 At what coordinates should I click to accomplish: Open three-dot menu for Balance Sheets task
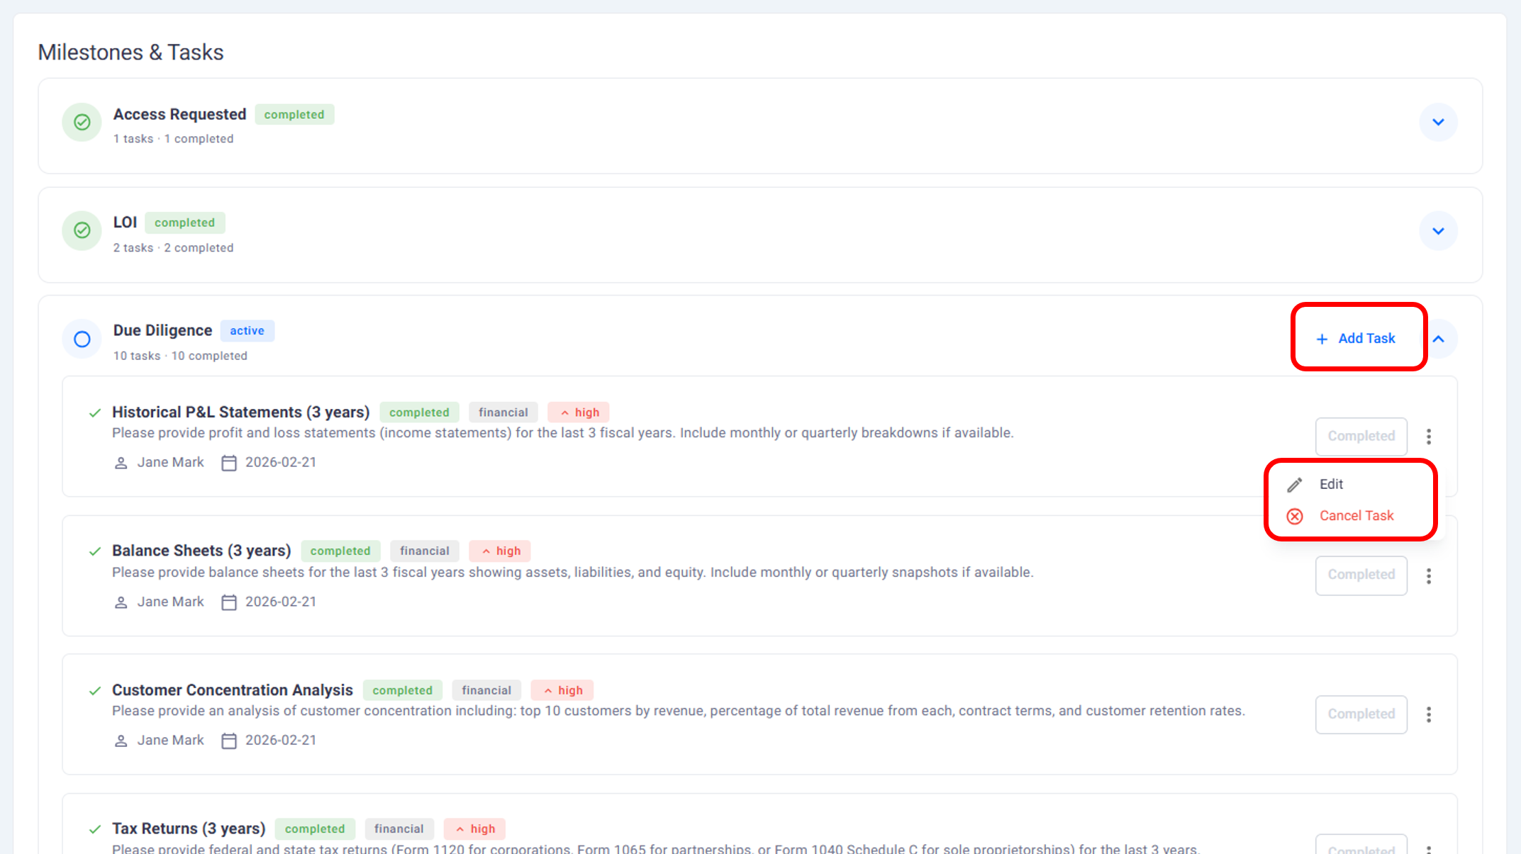[1428, 576]
